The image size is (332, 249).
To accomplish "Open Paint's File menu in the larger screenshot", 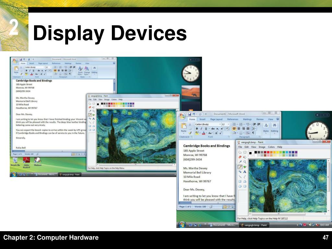I will [240, 147].
